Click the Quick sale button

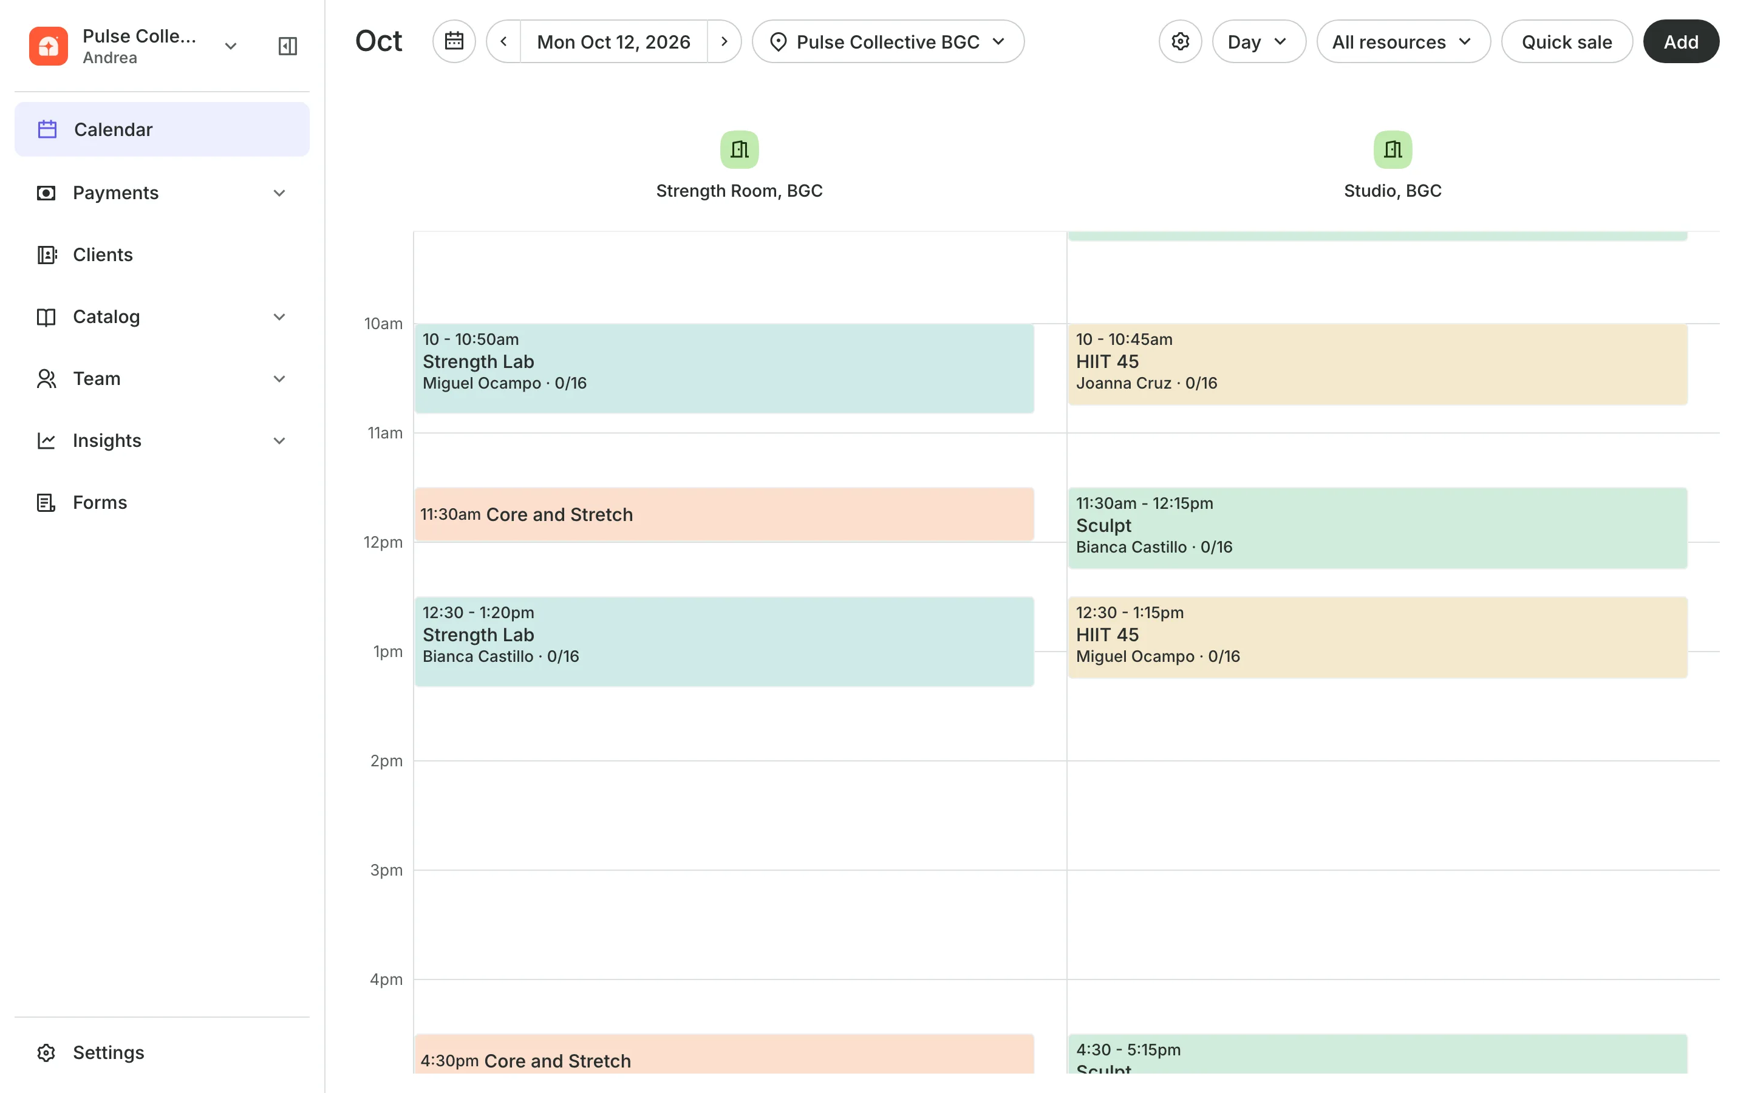(x=1566, y=41)
